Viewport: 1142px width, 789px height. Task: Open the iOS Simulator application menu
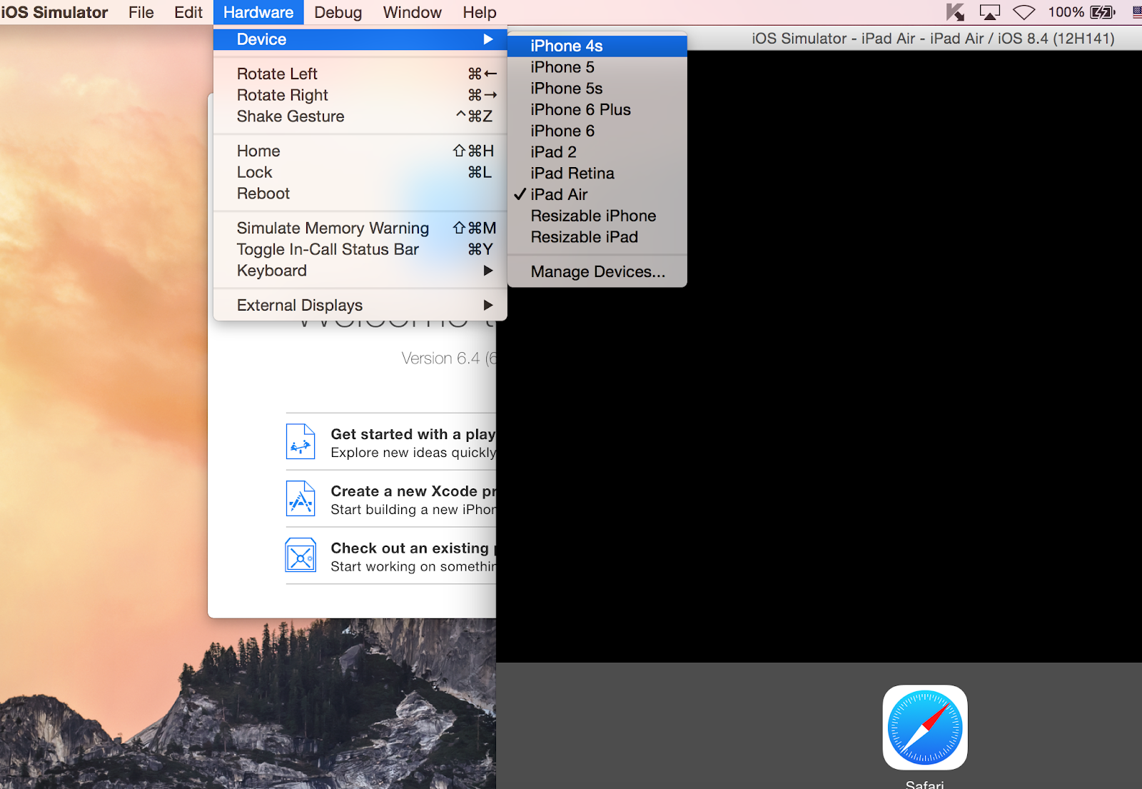pyautogui.click(x=55, y=12)
